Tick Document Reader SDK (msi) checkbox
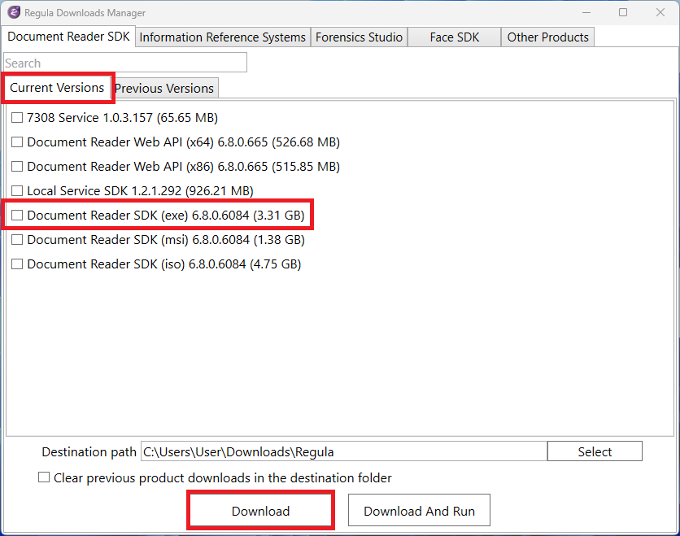Image resolution: width=680 pixels, height=536 pixels. click(17, 239)
